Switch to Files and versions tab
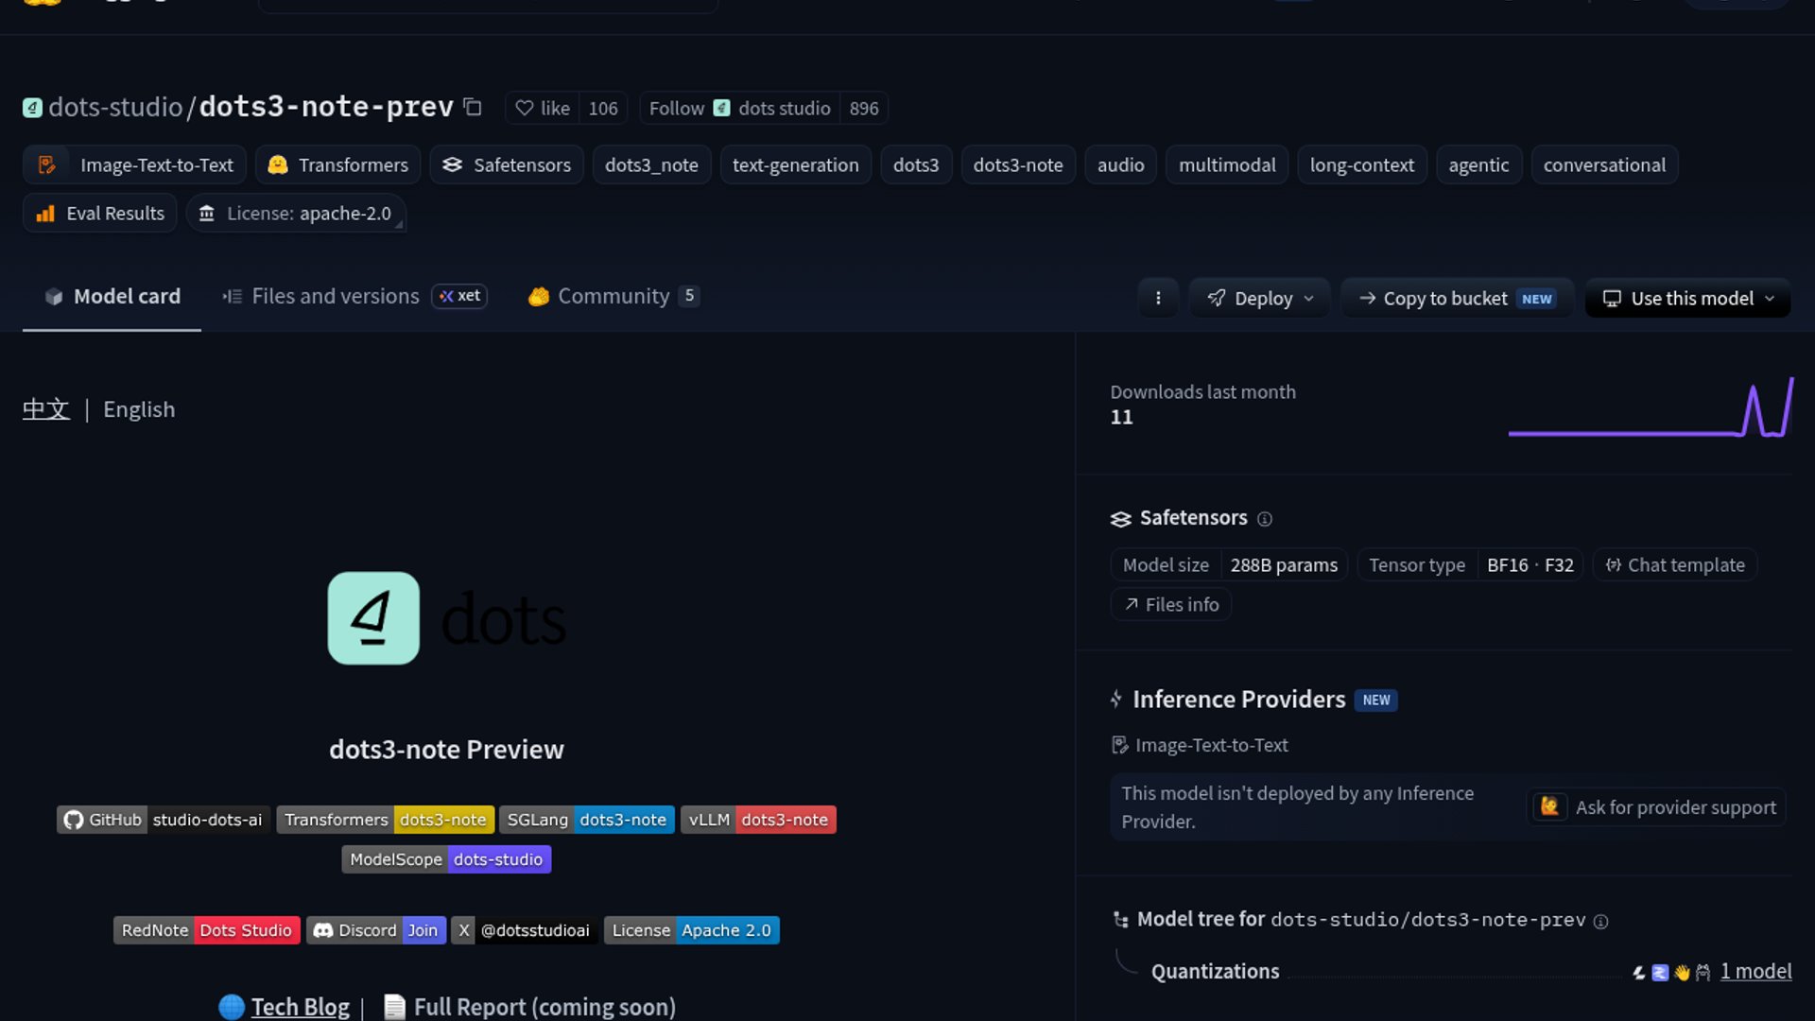The width and height of the screenshot is (1815, 1021). tap(321, 297)
